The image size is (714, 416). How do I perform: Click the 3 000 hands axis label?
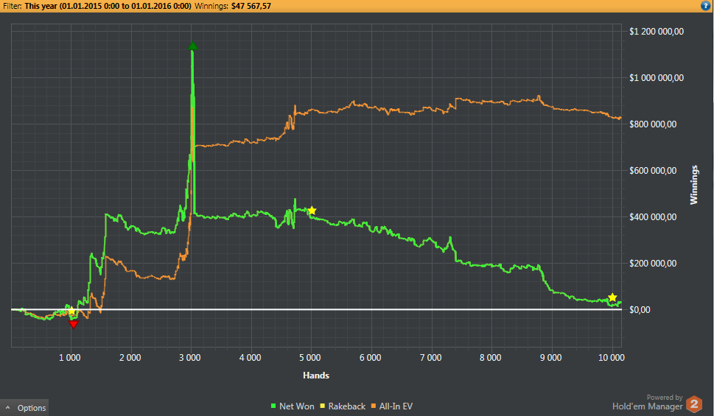[x=190, y=358]
